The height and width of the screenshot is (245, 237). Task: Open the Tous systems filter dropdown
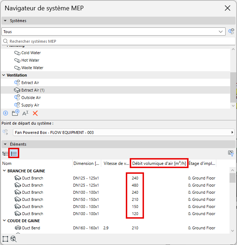[113, 32]
